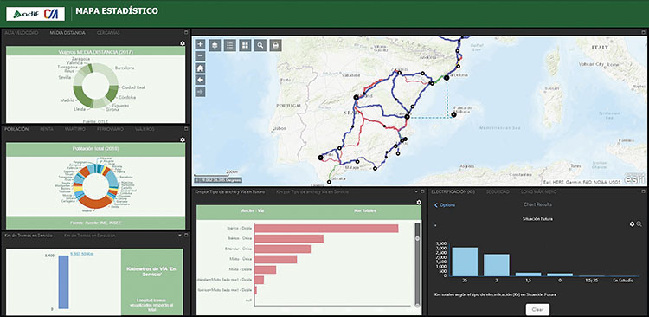Expand the Km por Tipo panel dropdown
This screenshot has width=649, height=317.
[x=416, y=192]
